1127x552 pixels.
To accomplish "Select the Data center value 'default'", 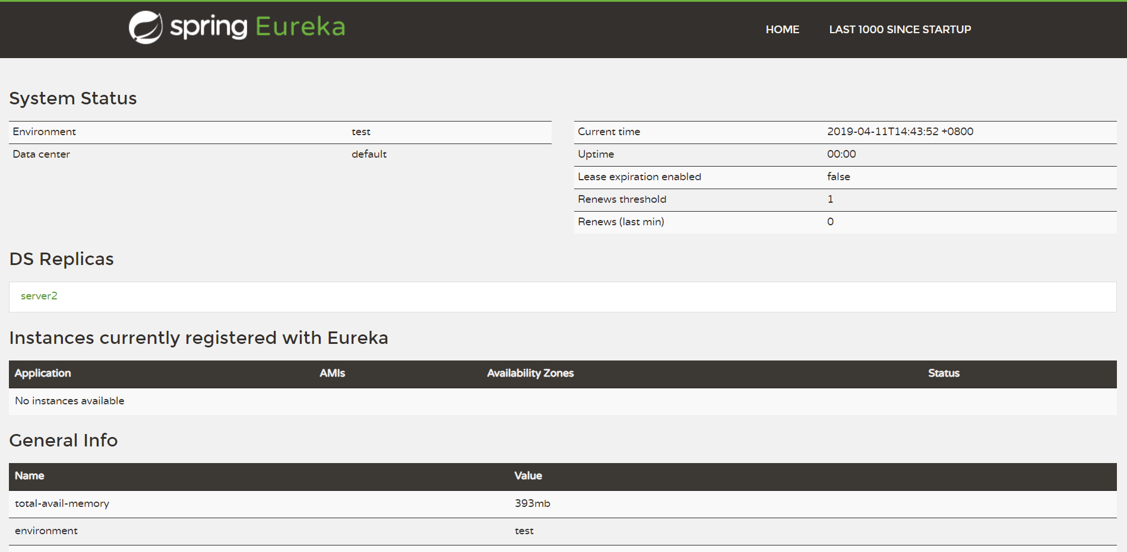I will coord(369,154).
